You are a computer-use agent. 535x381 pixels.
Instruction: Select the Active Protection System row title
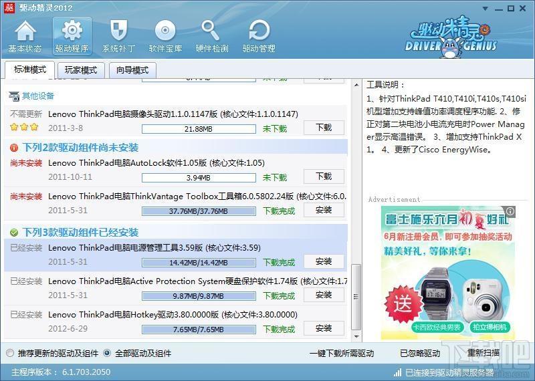click(197, 281)
